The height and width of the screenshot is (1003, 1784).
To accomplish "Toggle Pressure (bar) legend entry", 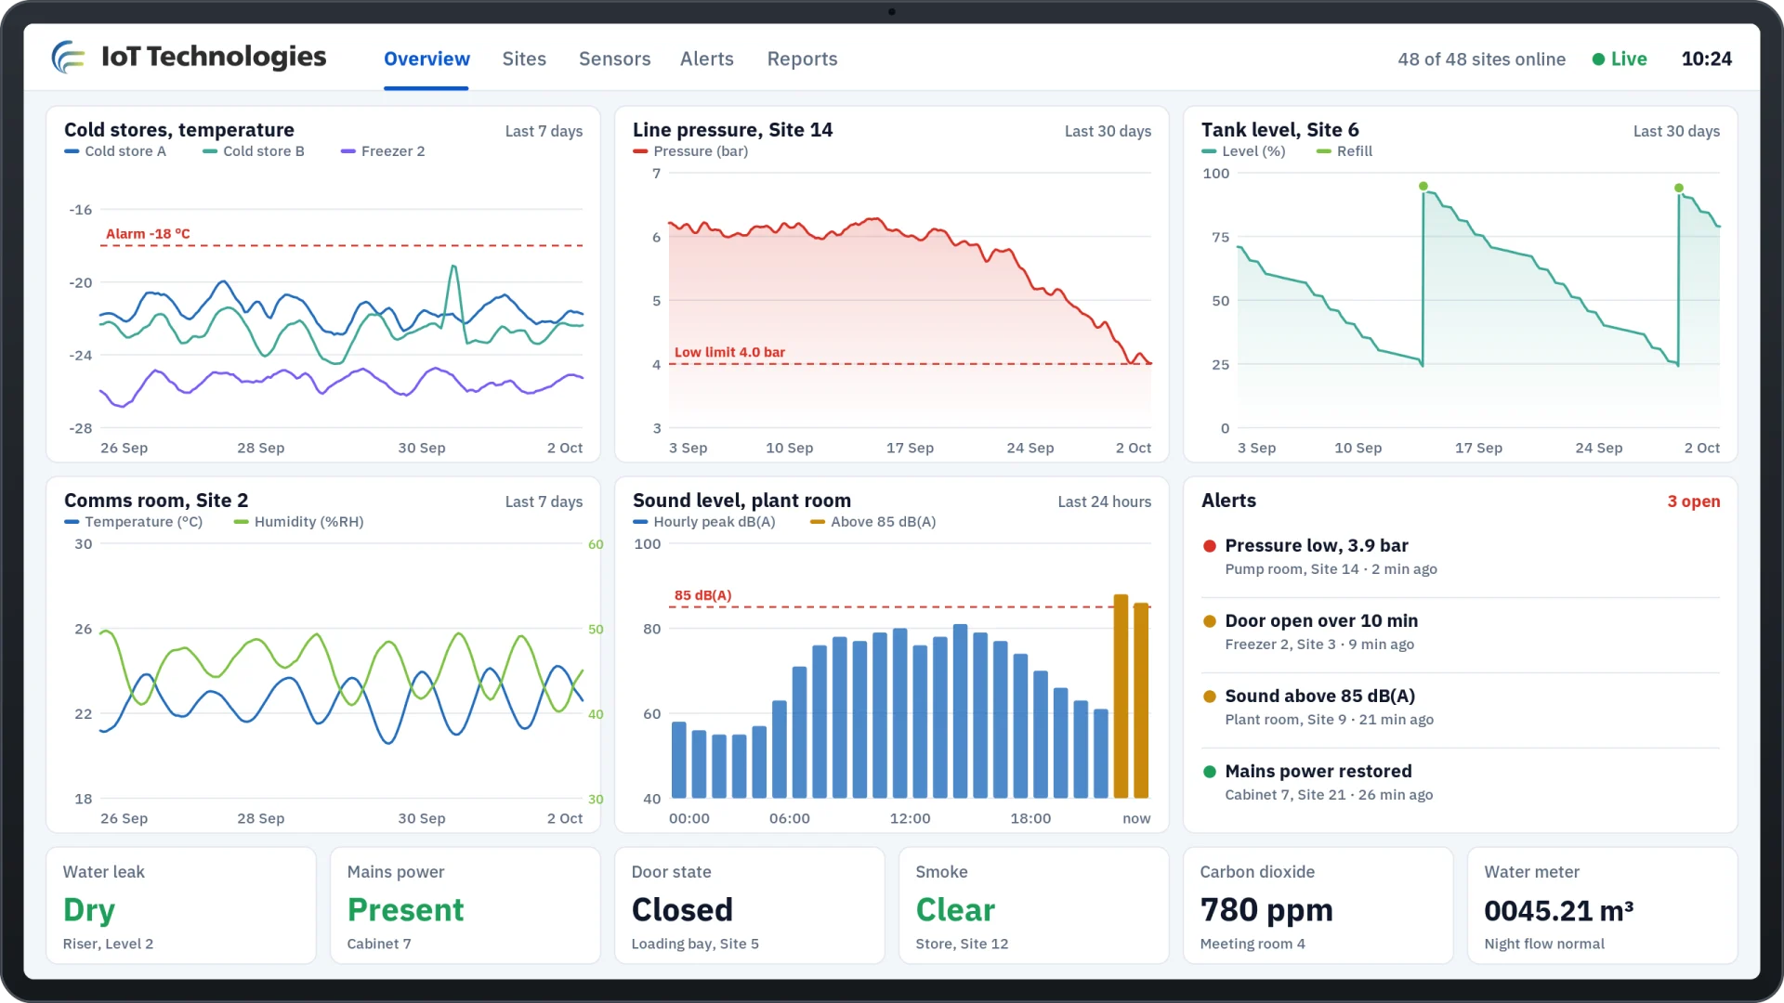I will 690,151.
